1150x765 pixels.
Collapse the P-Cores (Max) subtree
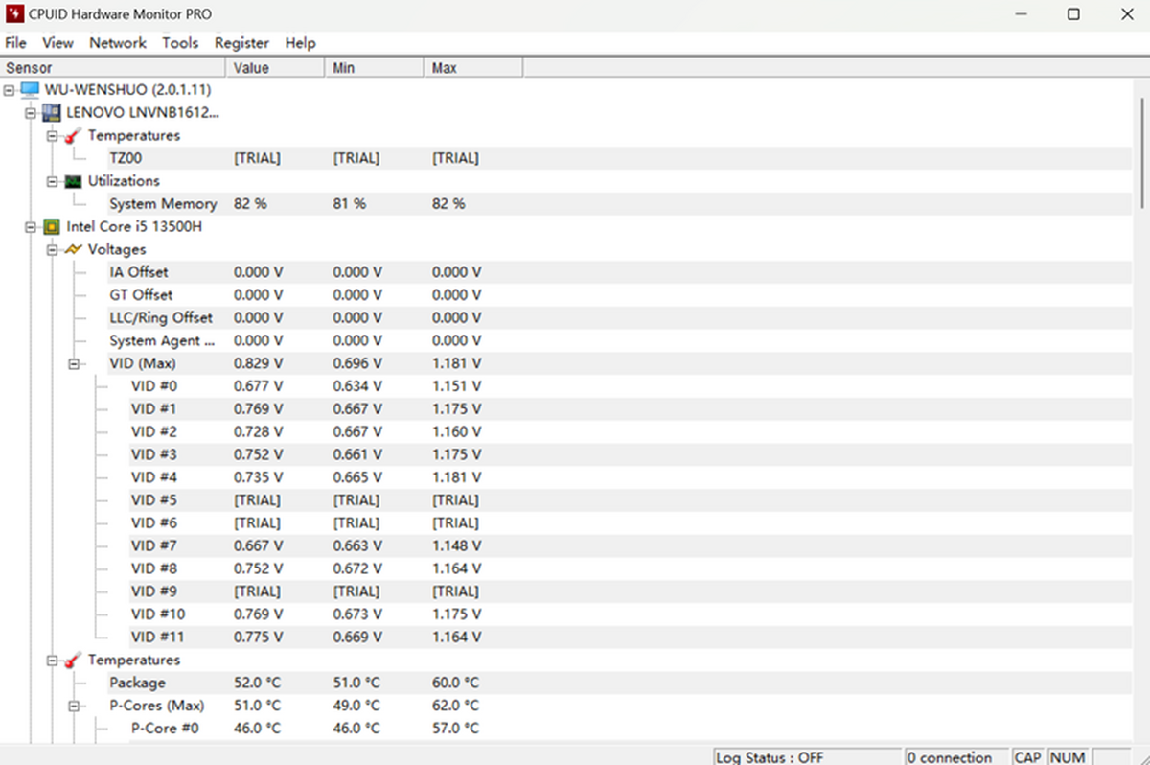(74, 706)
